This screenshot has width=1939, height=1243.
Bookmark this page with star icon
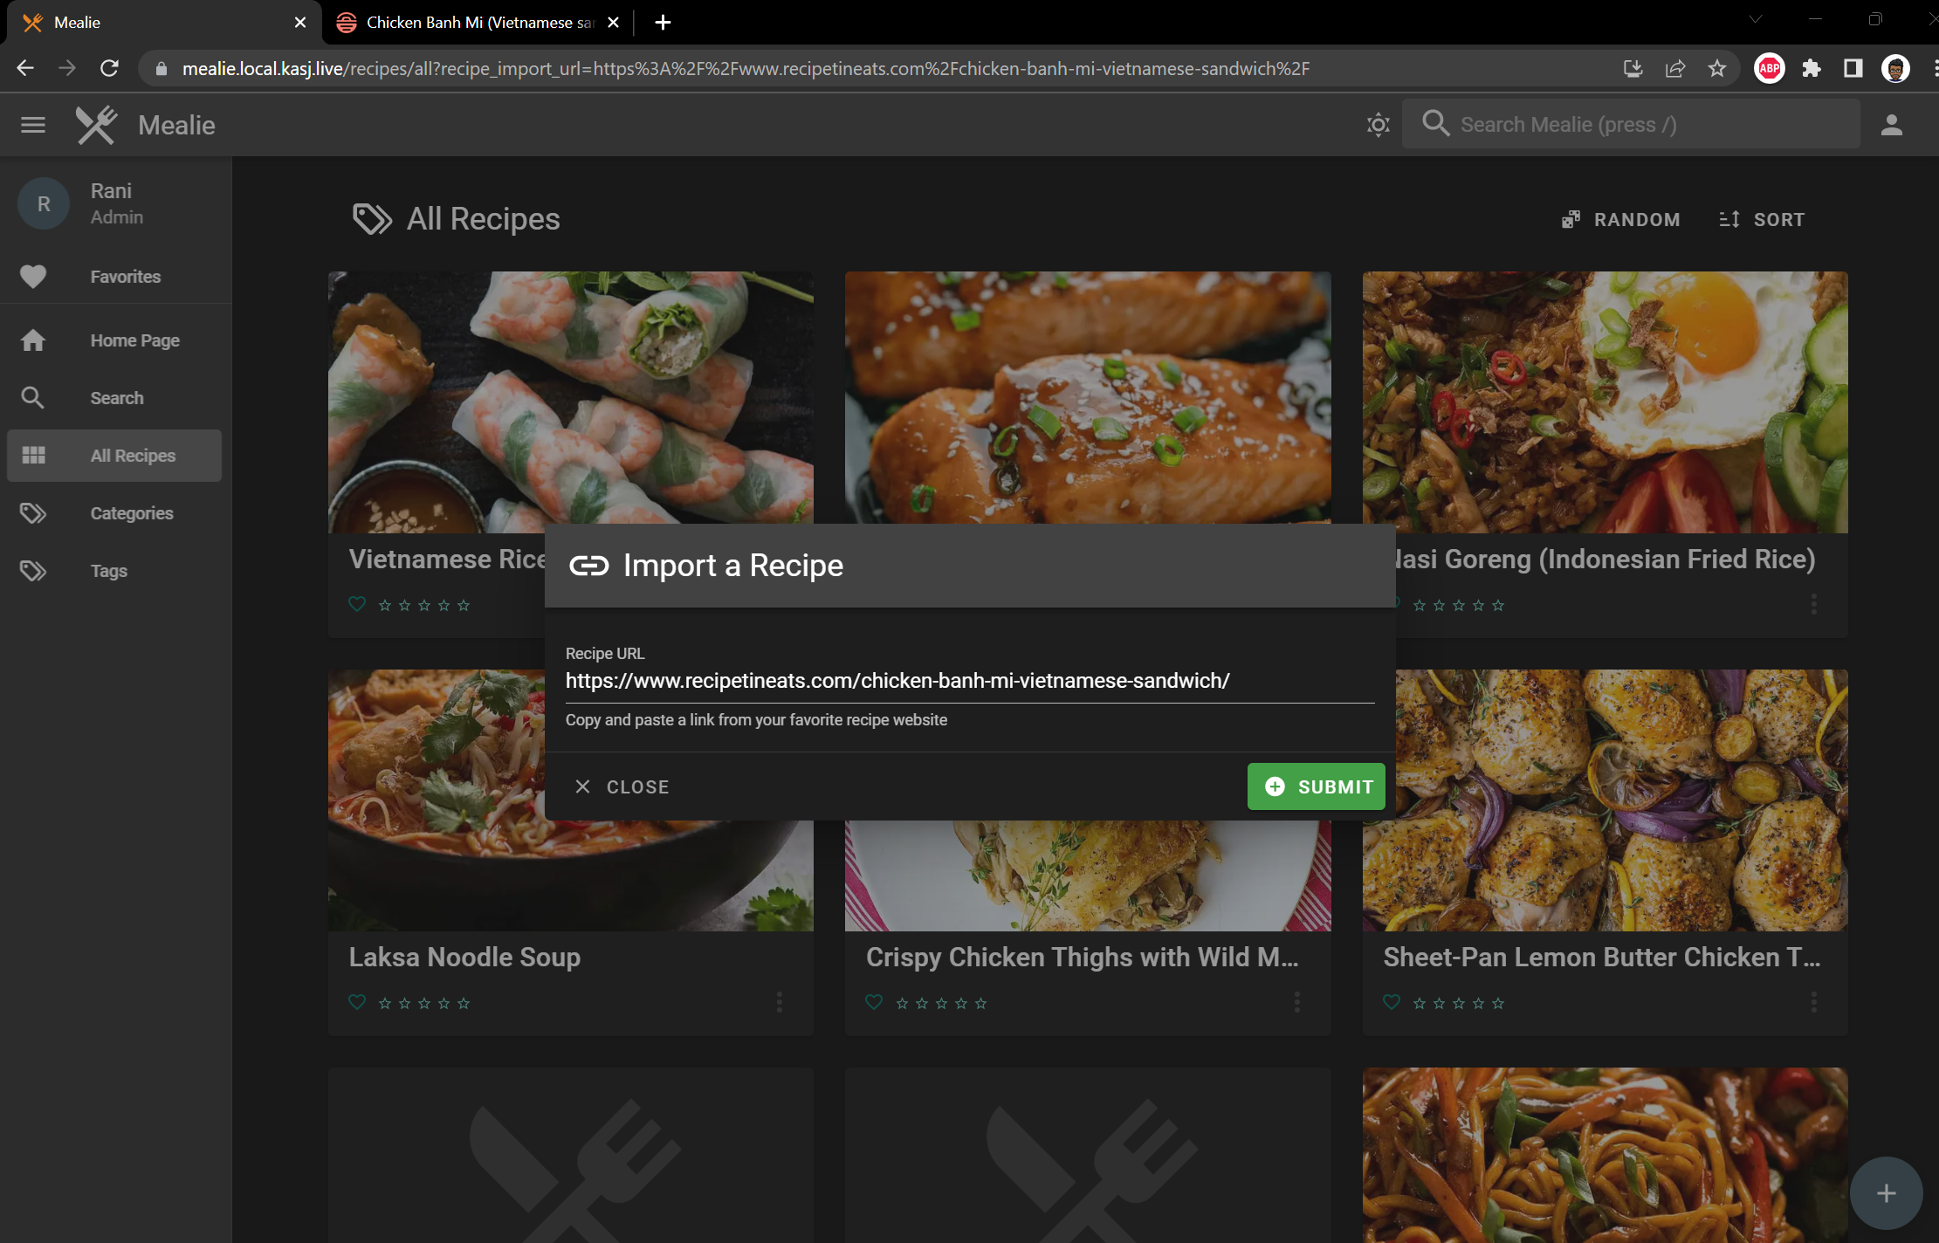click(x=1716, y=68)
